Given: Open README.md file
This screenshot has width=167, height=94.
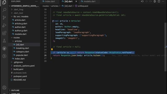Looking at the screenshot, I should point(24,80).
